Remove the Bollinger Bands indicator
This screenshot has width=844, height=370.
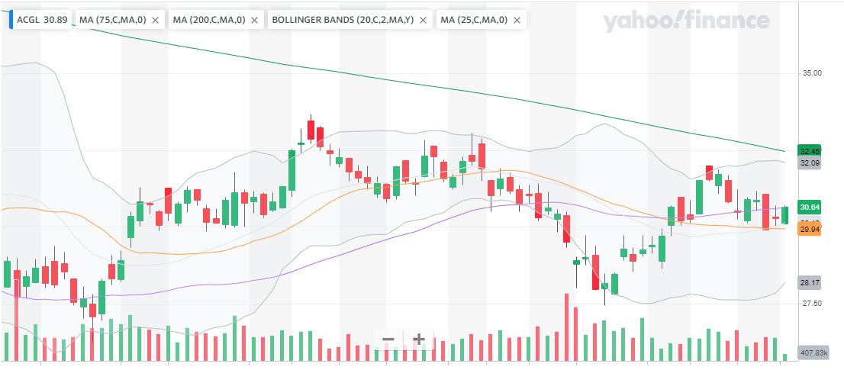click(424, 20)
